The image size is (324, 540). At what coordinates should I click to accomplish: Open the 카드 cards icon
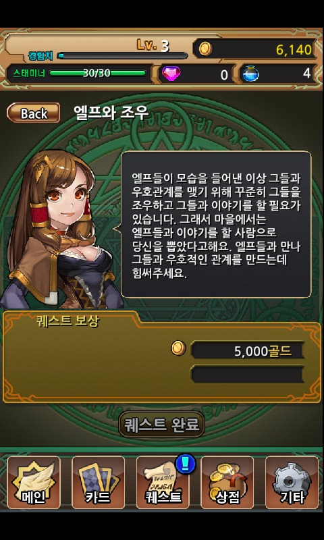[x=98, y=482]
